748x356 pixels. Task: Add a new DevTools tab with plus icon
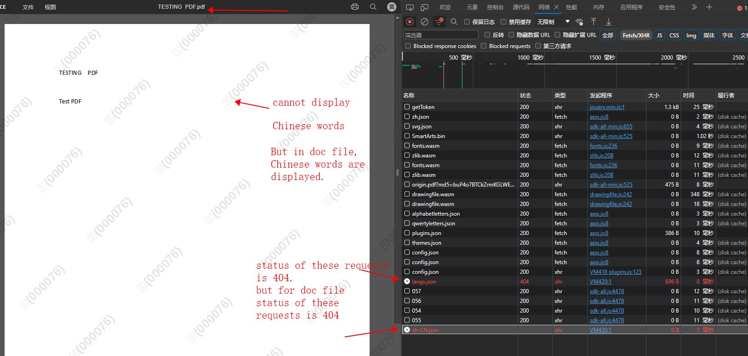(709, 7)
